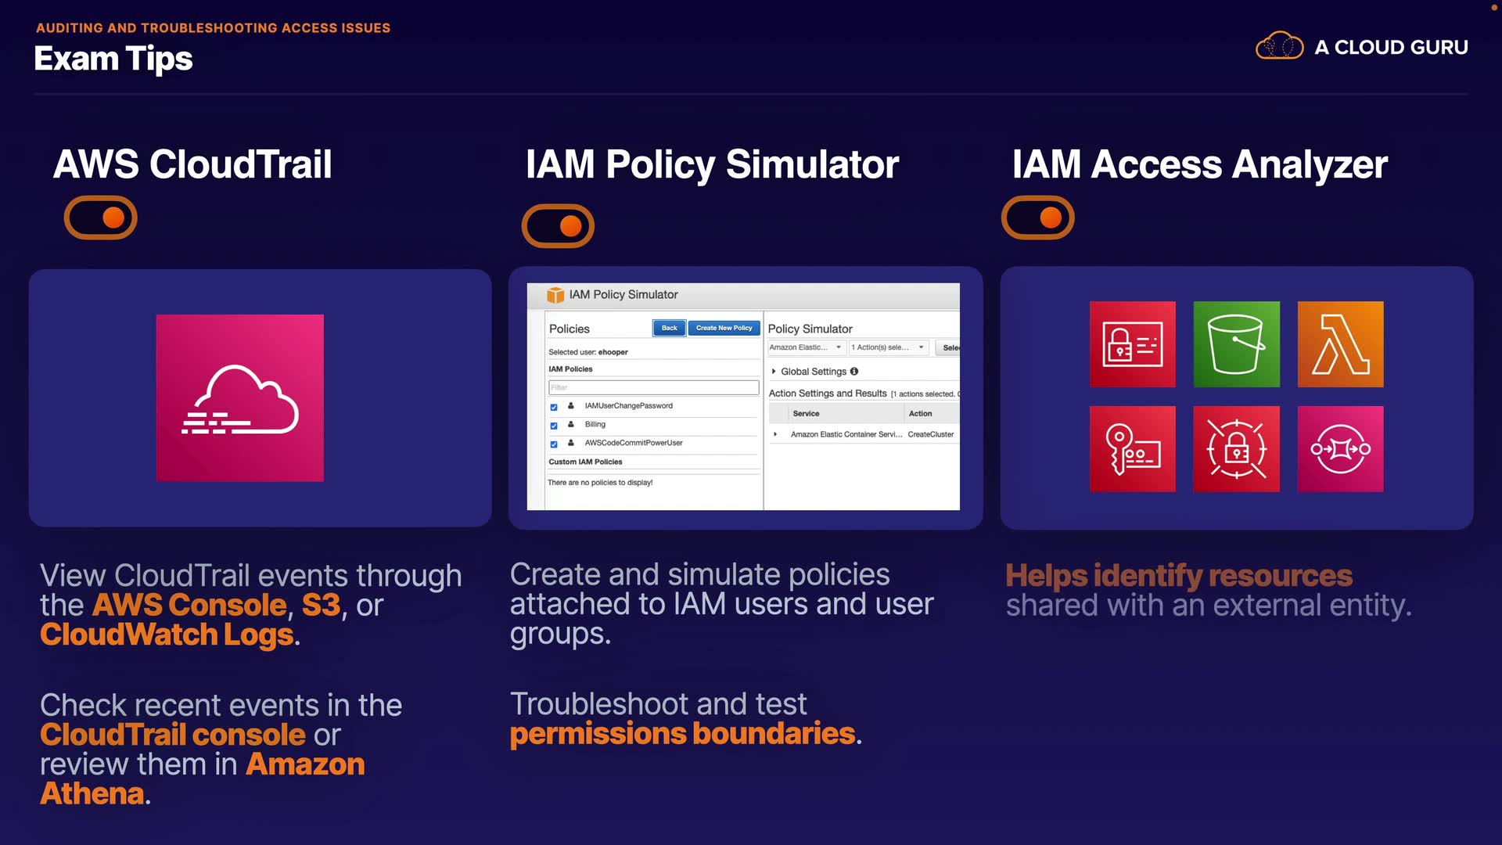The width and height of the screenshot is (1502, 845).
Task: Click the orange Lambda icon
Action: pyautogui.click(x=1340, y=344)
